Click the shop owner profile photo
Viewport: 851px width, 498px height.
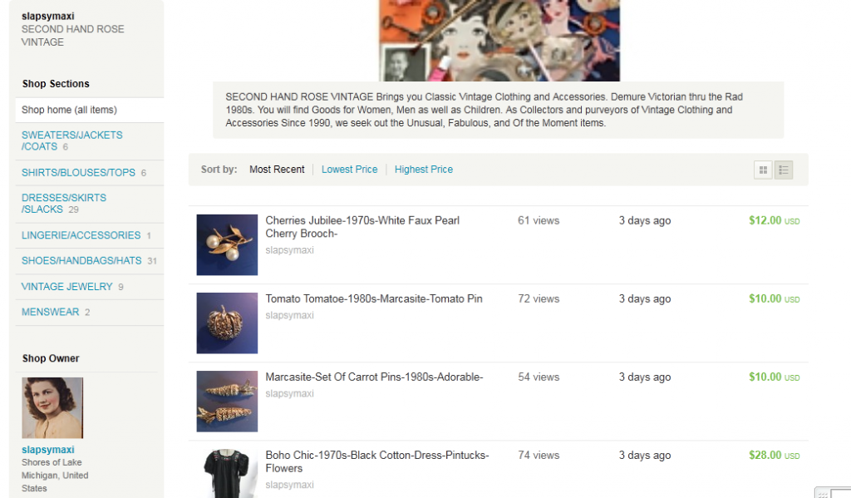click(x=52, y=407)
